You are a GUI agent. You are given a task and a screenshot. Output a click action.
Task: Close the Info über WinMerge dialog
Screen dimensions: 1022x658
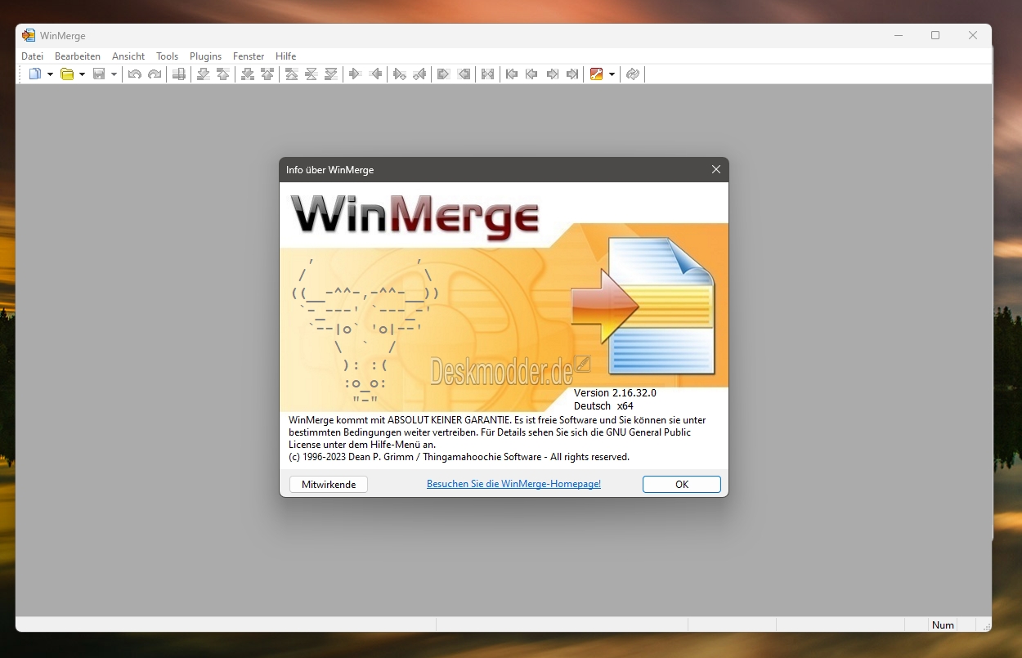(x=716, y=169)
